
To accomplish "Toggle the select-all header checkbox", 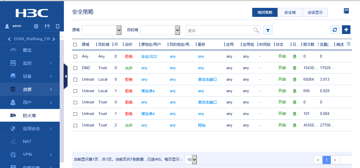I will (75, 45).
